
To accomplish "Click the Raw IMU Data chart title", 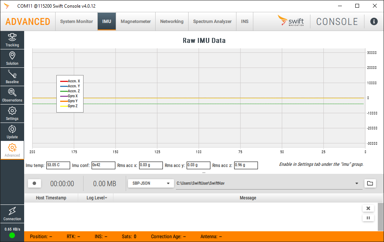I will [x=204, y=40].
